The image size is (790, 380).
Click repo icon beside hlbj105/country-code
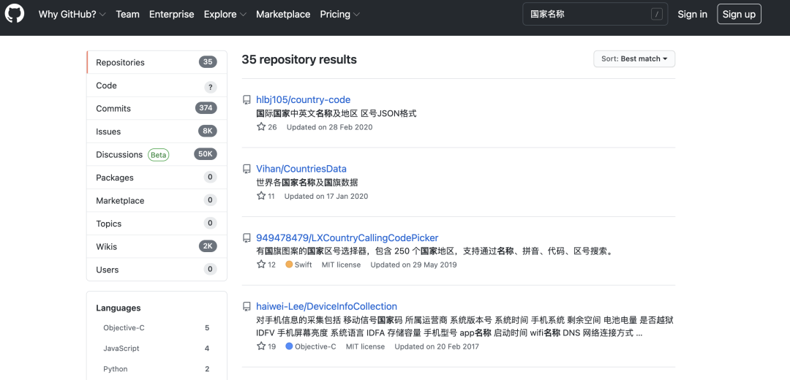coord(247,99)
